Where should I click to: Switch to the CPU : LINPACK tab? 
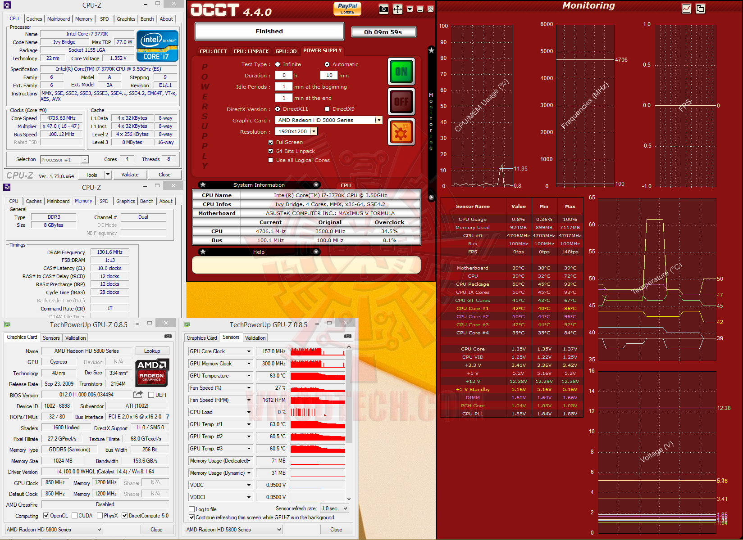pyautogui.click(x=251, y=51)
